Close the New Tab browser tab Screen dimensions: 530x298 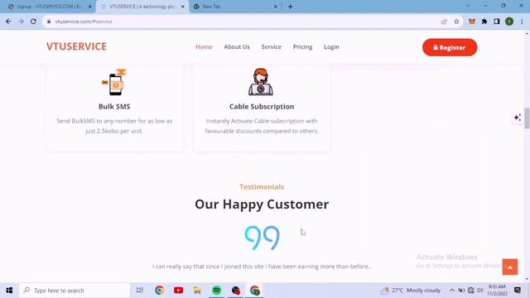click(275, 7)
